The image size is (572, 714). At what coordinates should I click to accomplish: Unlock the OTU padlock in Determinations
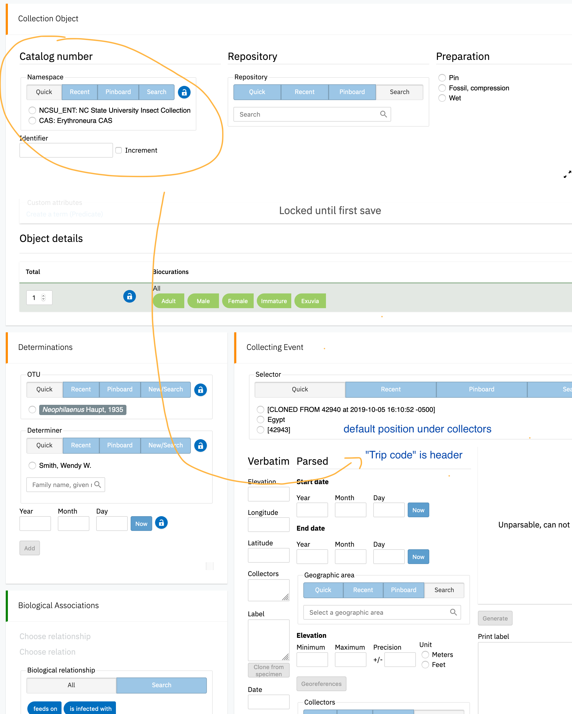point(201,390)
